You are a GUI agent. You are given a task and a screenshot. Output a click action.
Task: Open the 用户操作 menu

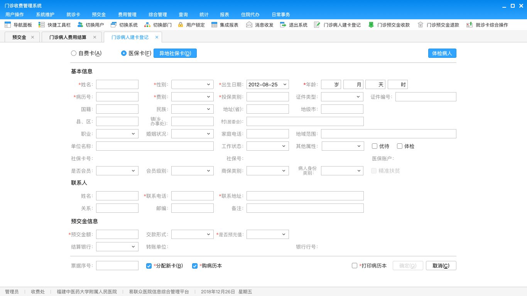pos(15,15)
